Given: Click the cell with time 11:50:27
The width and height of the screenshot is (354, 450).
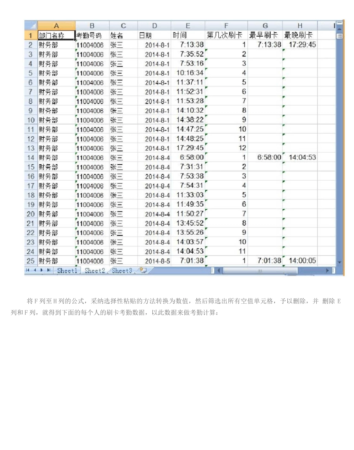Looking at the screenshot, I should click(x=188, y=214).
